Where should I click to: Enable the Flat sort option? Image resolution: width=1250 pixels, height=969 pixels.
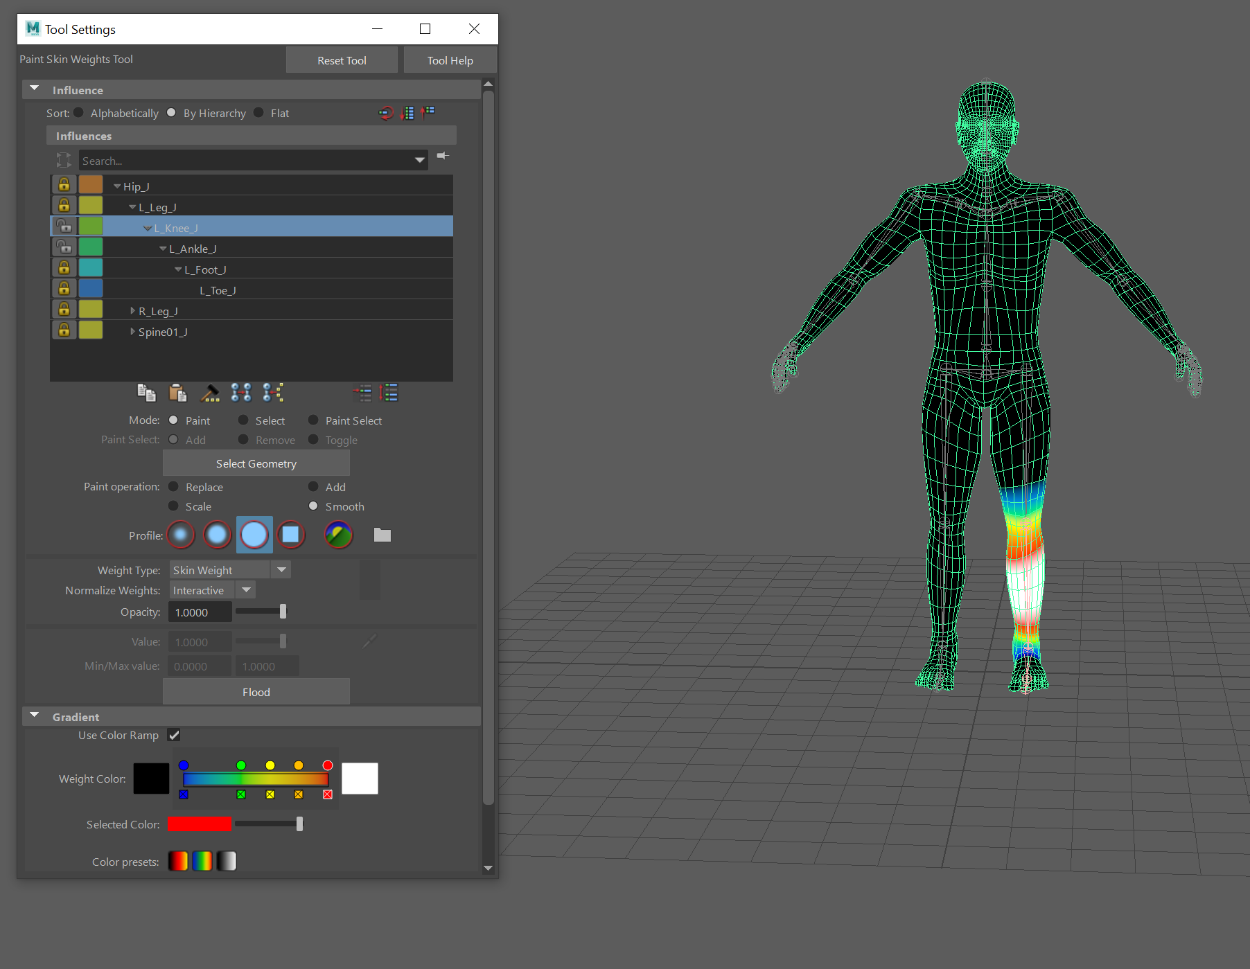(258, 112)
